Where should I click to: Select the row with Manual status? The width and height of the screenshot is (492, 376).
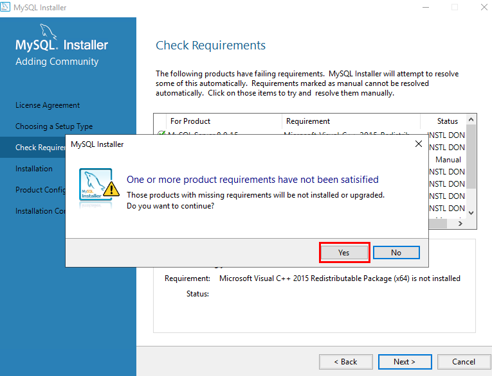coord(448,160)
